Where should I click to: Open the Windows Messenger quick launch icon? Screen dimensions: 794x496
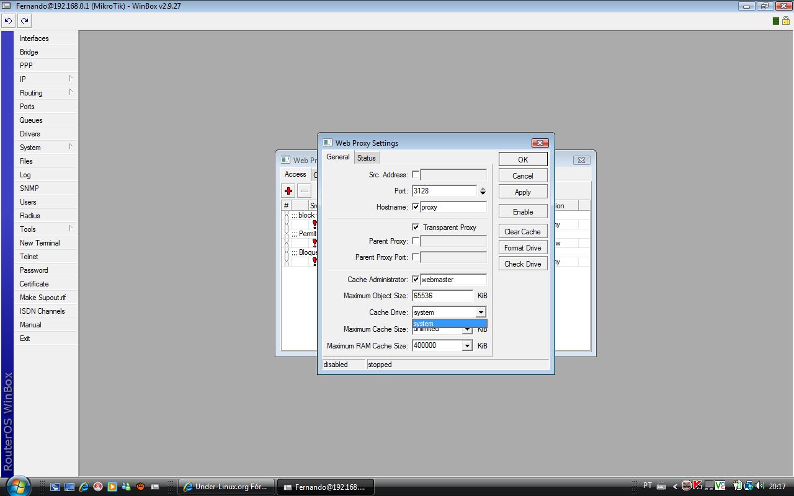pos(126,487)
